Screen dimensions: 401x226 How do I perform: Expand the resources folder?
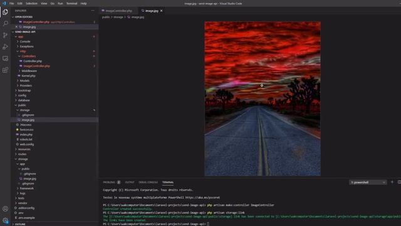[x=24, y=149]
